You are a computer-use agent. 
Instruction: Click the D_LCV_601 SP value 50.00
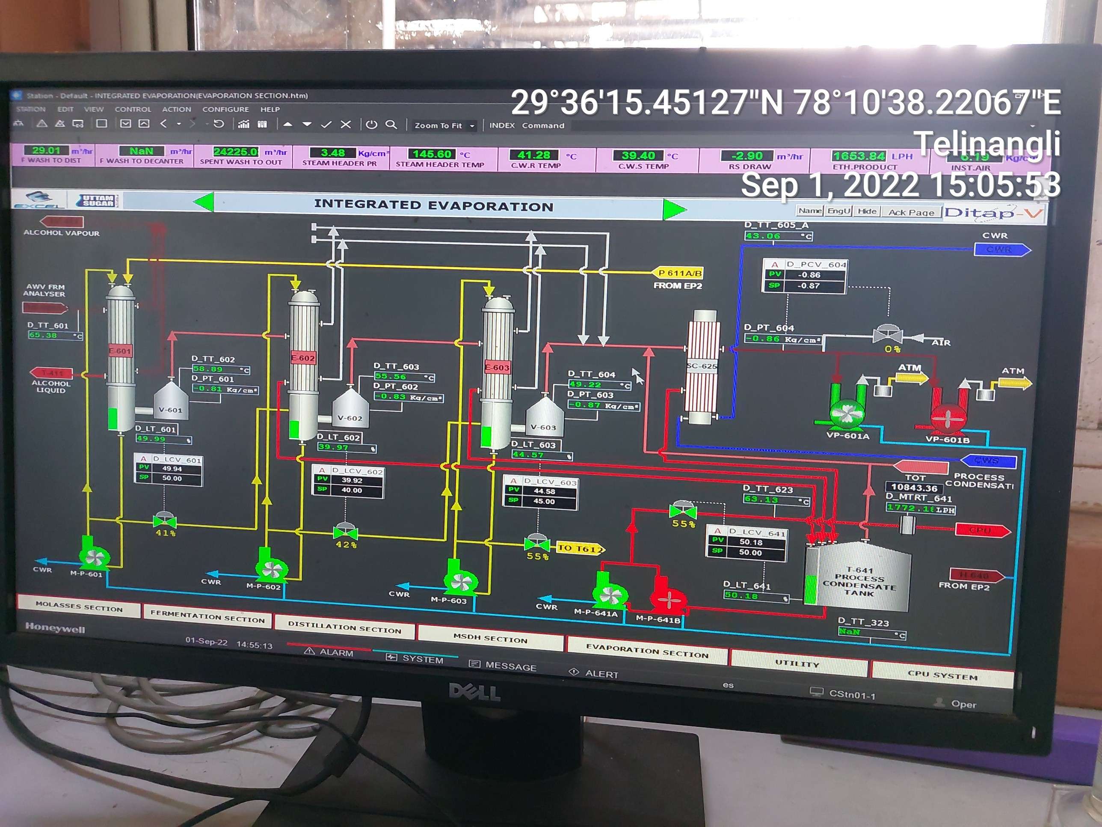click(x=172, y=478)
